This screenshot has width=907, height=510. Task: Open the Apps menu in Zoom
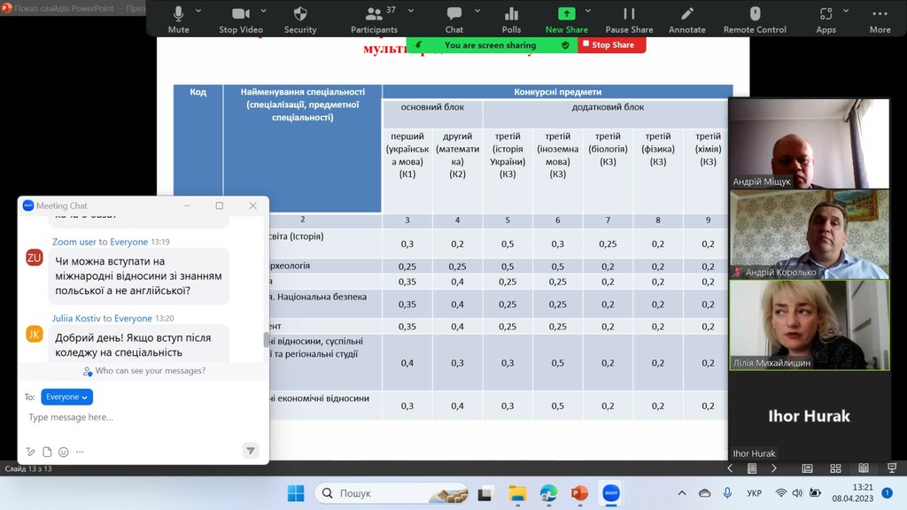coord(826,18)
